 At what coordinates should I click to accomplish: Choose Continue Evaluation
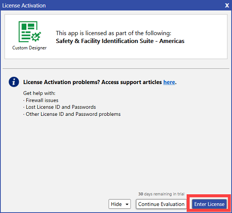pos(161,204)
